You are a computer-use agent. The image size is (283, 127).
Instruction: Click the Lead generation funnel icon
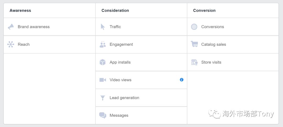click(x=103, y=98)
